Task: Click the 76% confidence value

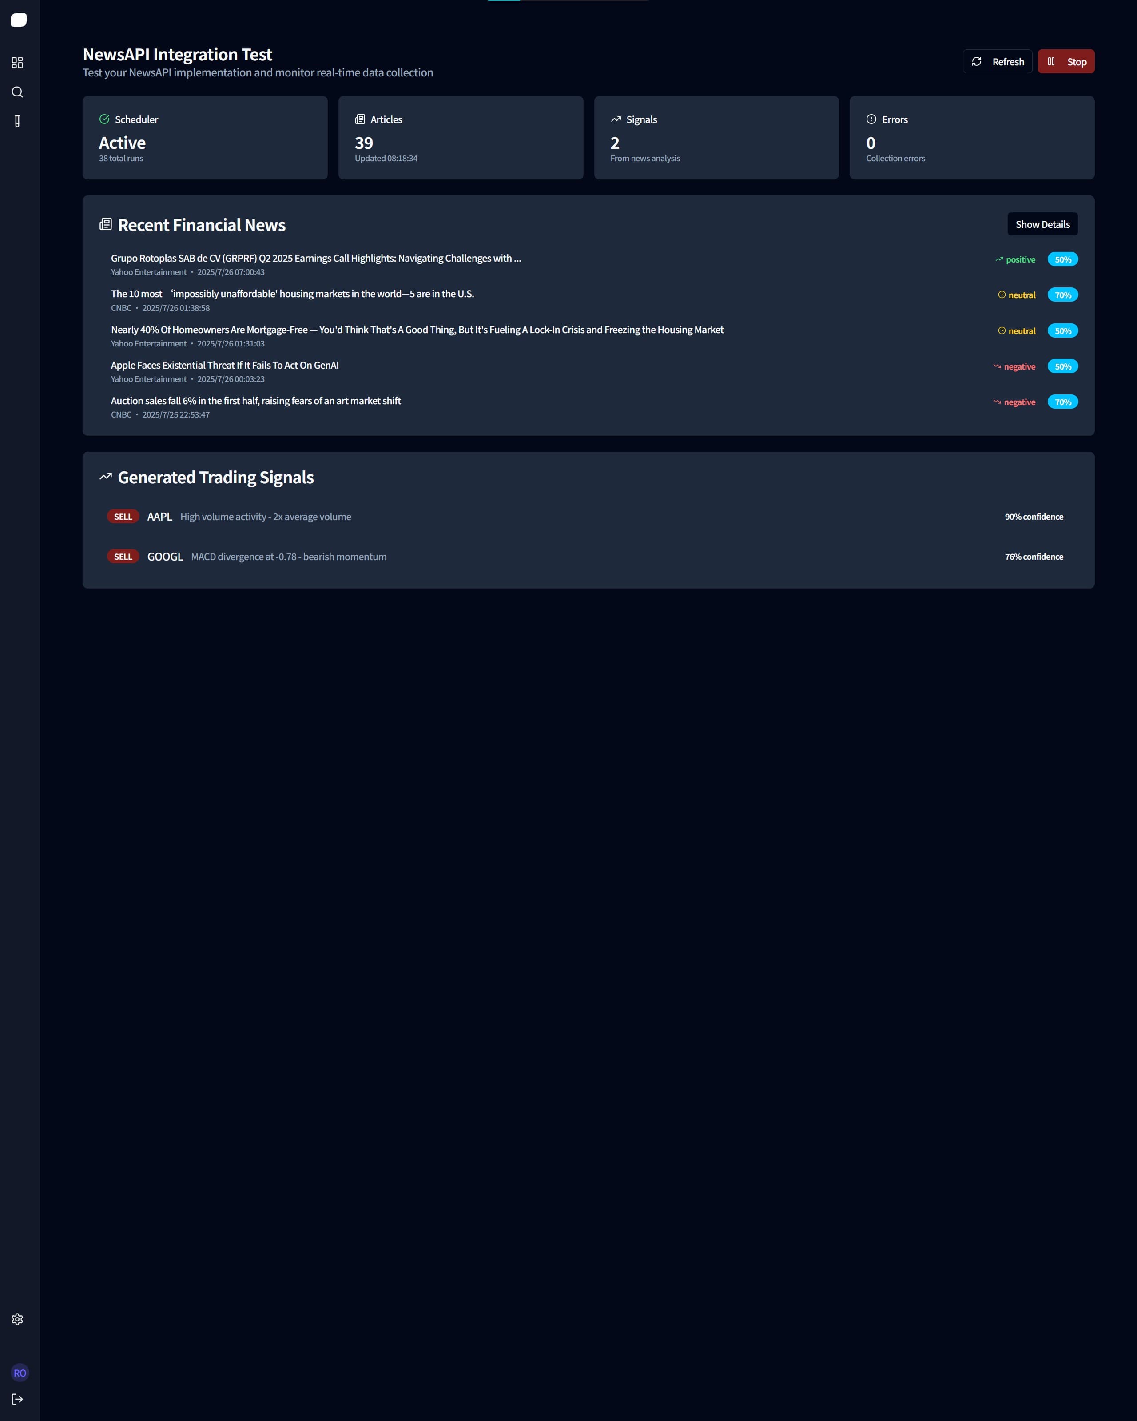Action: pos(1034,557)
